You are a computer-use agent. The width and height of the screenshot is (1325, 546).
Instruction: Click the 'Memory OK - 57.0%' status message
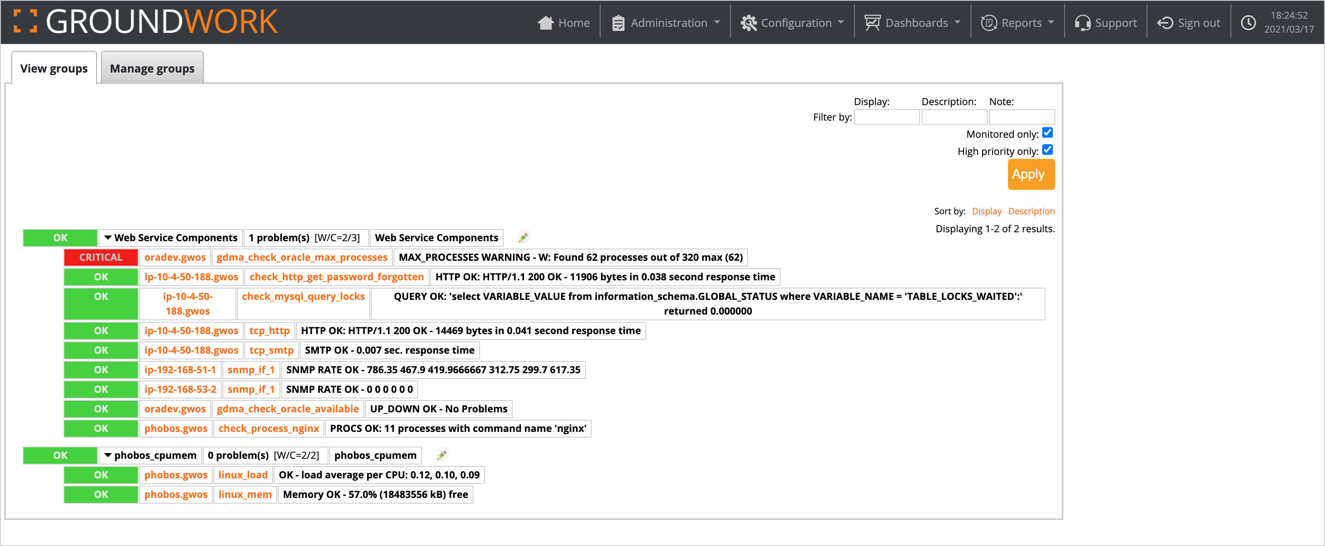(x=376, y=494)
